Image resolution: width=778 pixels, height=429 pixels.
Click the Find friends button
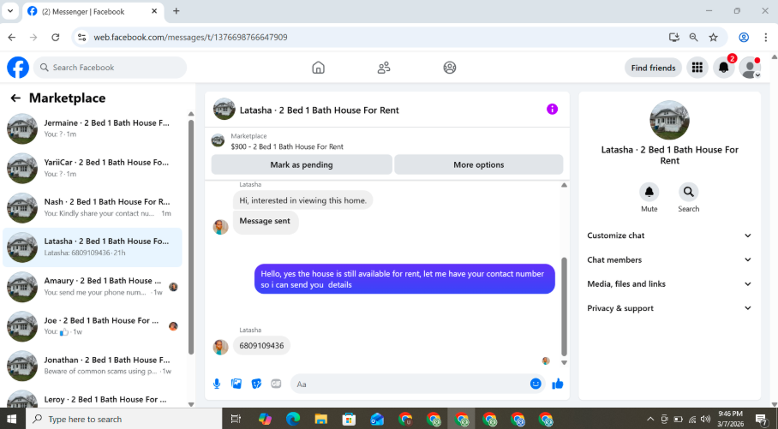pos(653,68)
